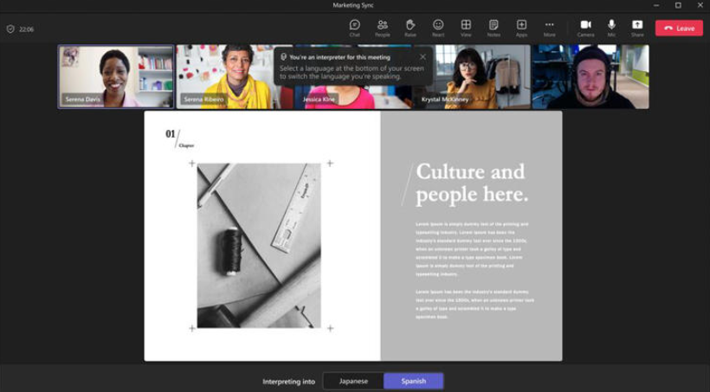Click the shield security icon

[x=10, y=29]
